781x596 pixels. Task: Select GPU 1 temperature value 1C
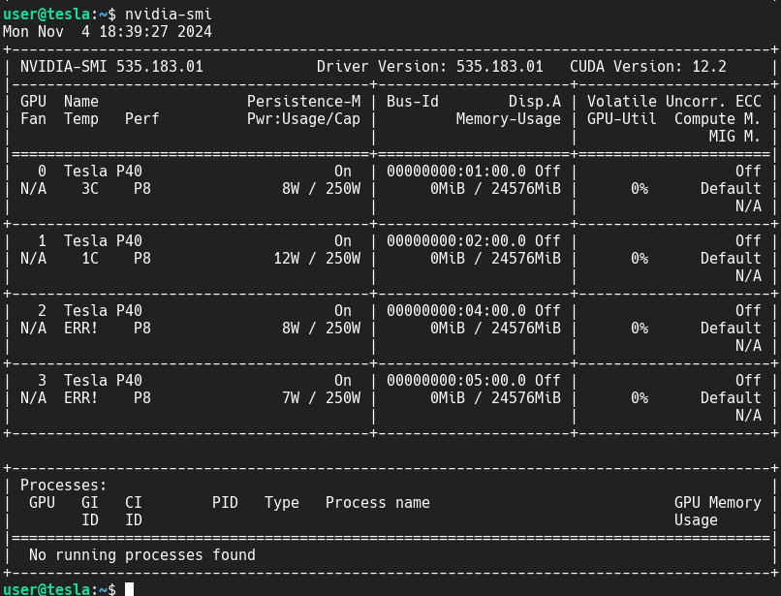pyautogui.click(x=90, y=258)
